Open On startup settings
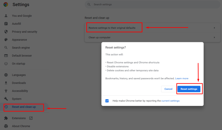This screenshot has width=222, height=130. point(18,64)
